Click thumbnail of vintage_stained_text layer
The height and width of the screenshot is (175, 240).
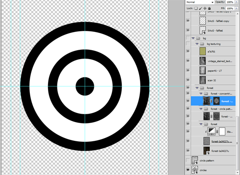coord(203,61)
